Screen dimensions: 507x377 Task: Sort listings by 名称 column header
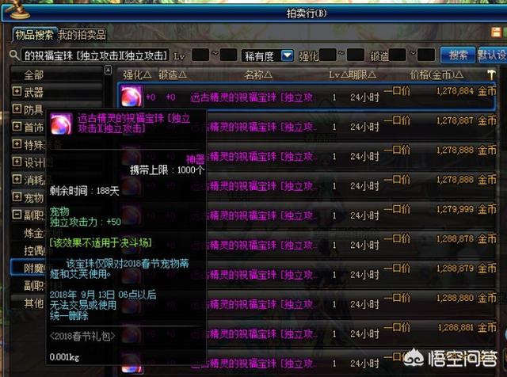(258, 74)
